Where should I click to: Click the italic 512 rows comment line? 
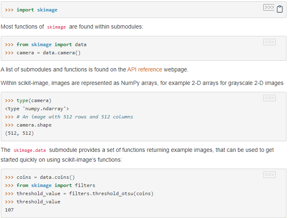69,117
